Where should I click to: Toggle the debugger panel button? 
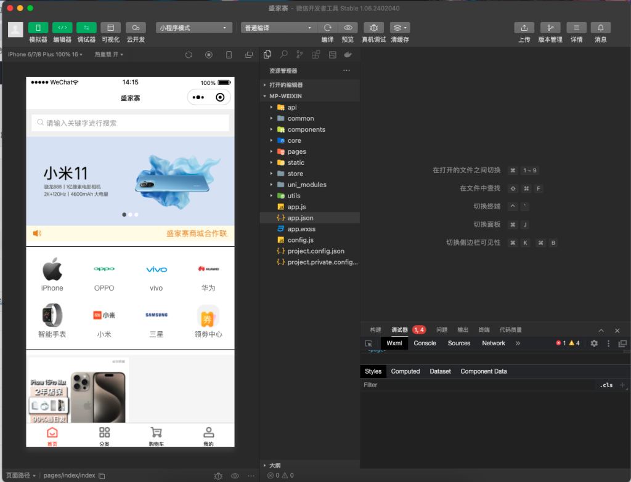point(86,28)
